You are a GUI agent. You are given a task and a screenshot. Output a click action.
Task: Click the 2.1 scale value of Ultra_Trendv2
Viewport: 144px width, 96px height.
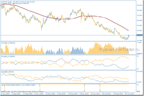click(x=138, y=85)
